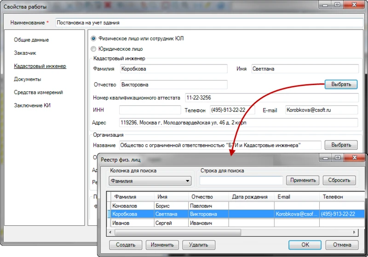Open the 'Колонка для поиска' dropdown
The width and height of the screenshot is (368, 257).
click(150, 181)
